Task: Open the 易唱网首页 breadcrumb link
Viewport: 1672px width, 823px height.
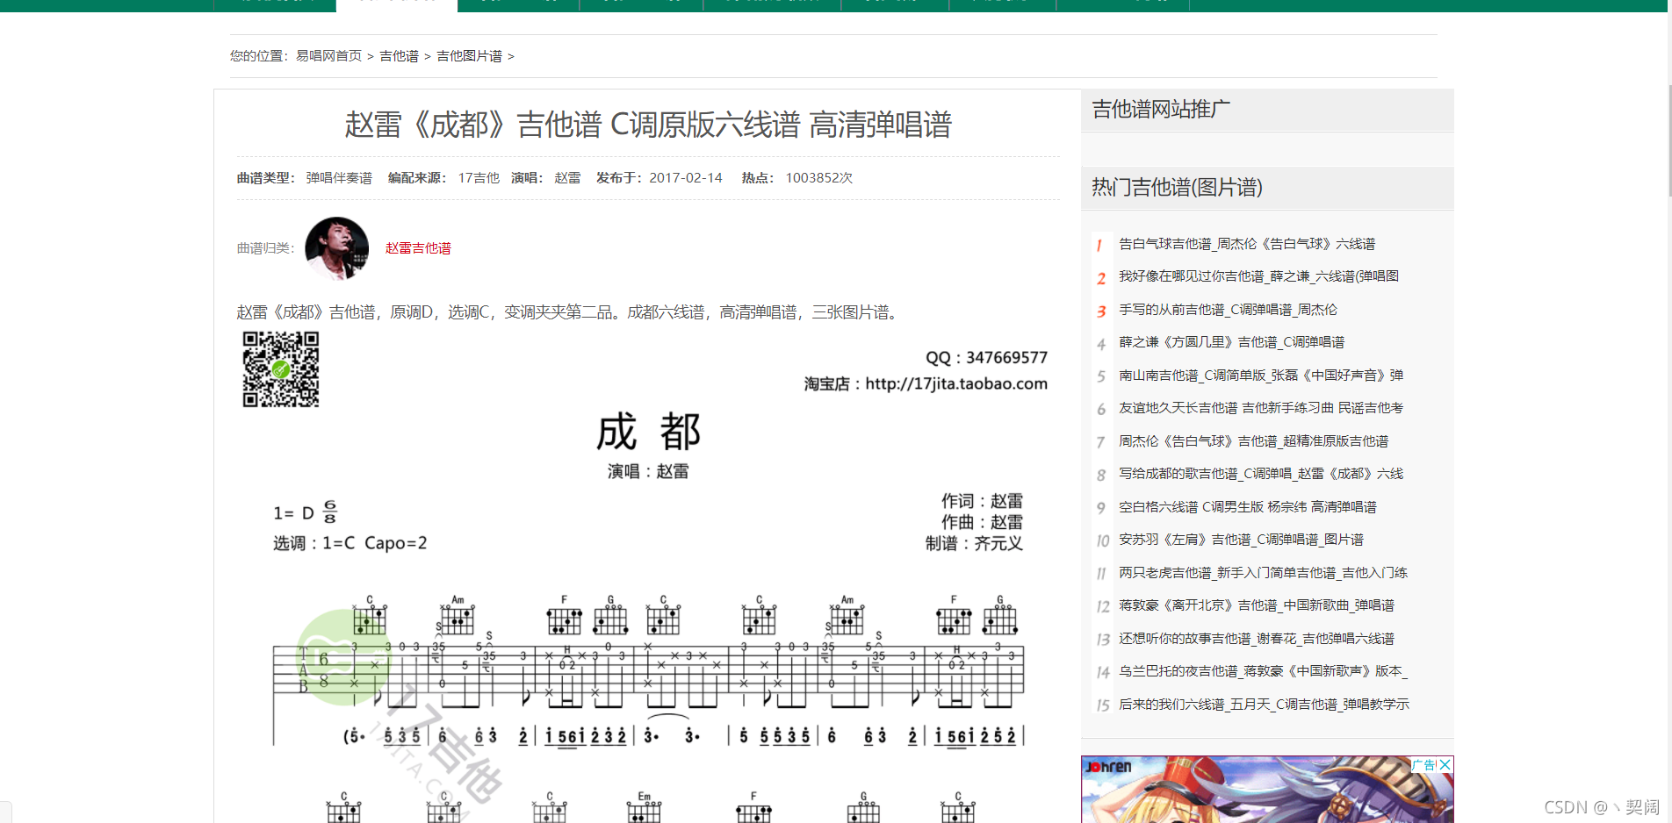Action: pos(328,56)
